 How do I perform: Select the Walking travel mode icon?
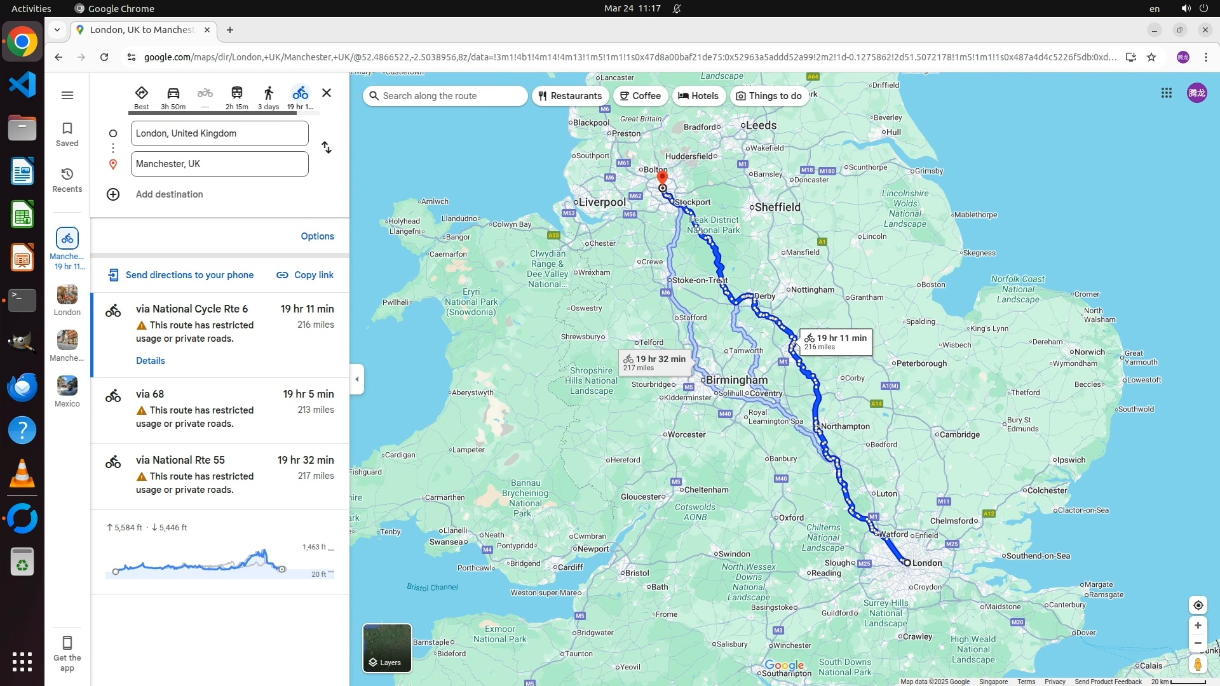pos(268,93)
